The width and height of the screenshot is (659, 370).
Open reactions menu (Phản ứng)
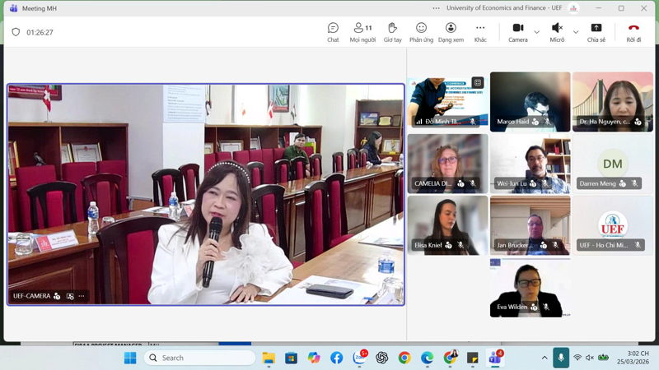[x=421, y=32]
